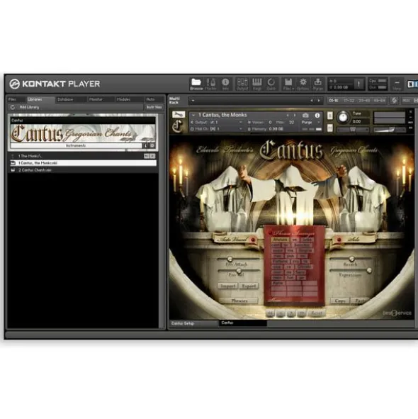Open the Options gear icon
Image resolution: width=418 pixels, height=419 pixels.
click(x=303, y=84)
